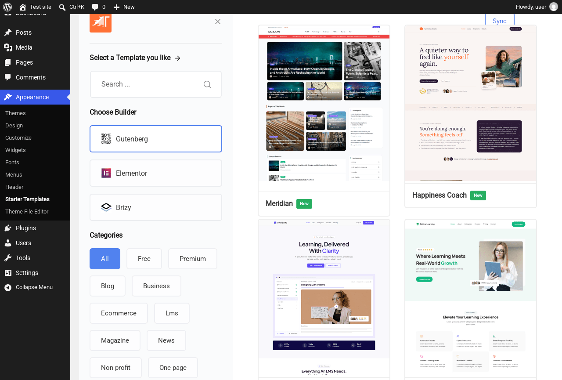Open Pages via its page icon

click(8, 62)
